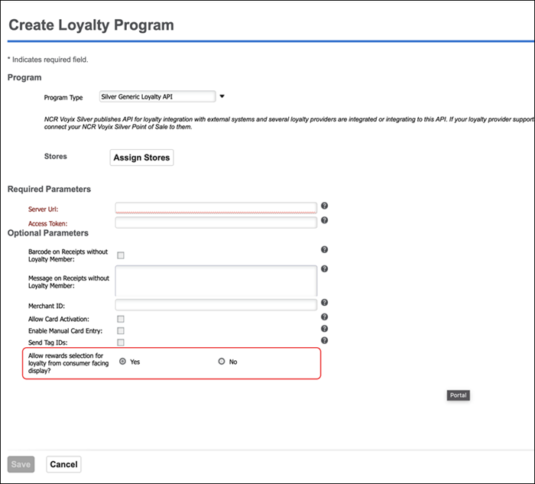This screenshot has height=484, width=535.
Task: Open help for Message on Receipts field
Action: click(x=324, y=268)
